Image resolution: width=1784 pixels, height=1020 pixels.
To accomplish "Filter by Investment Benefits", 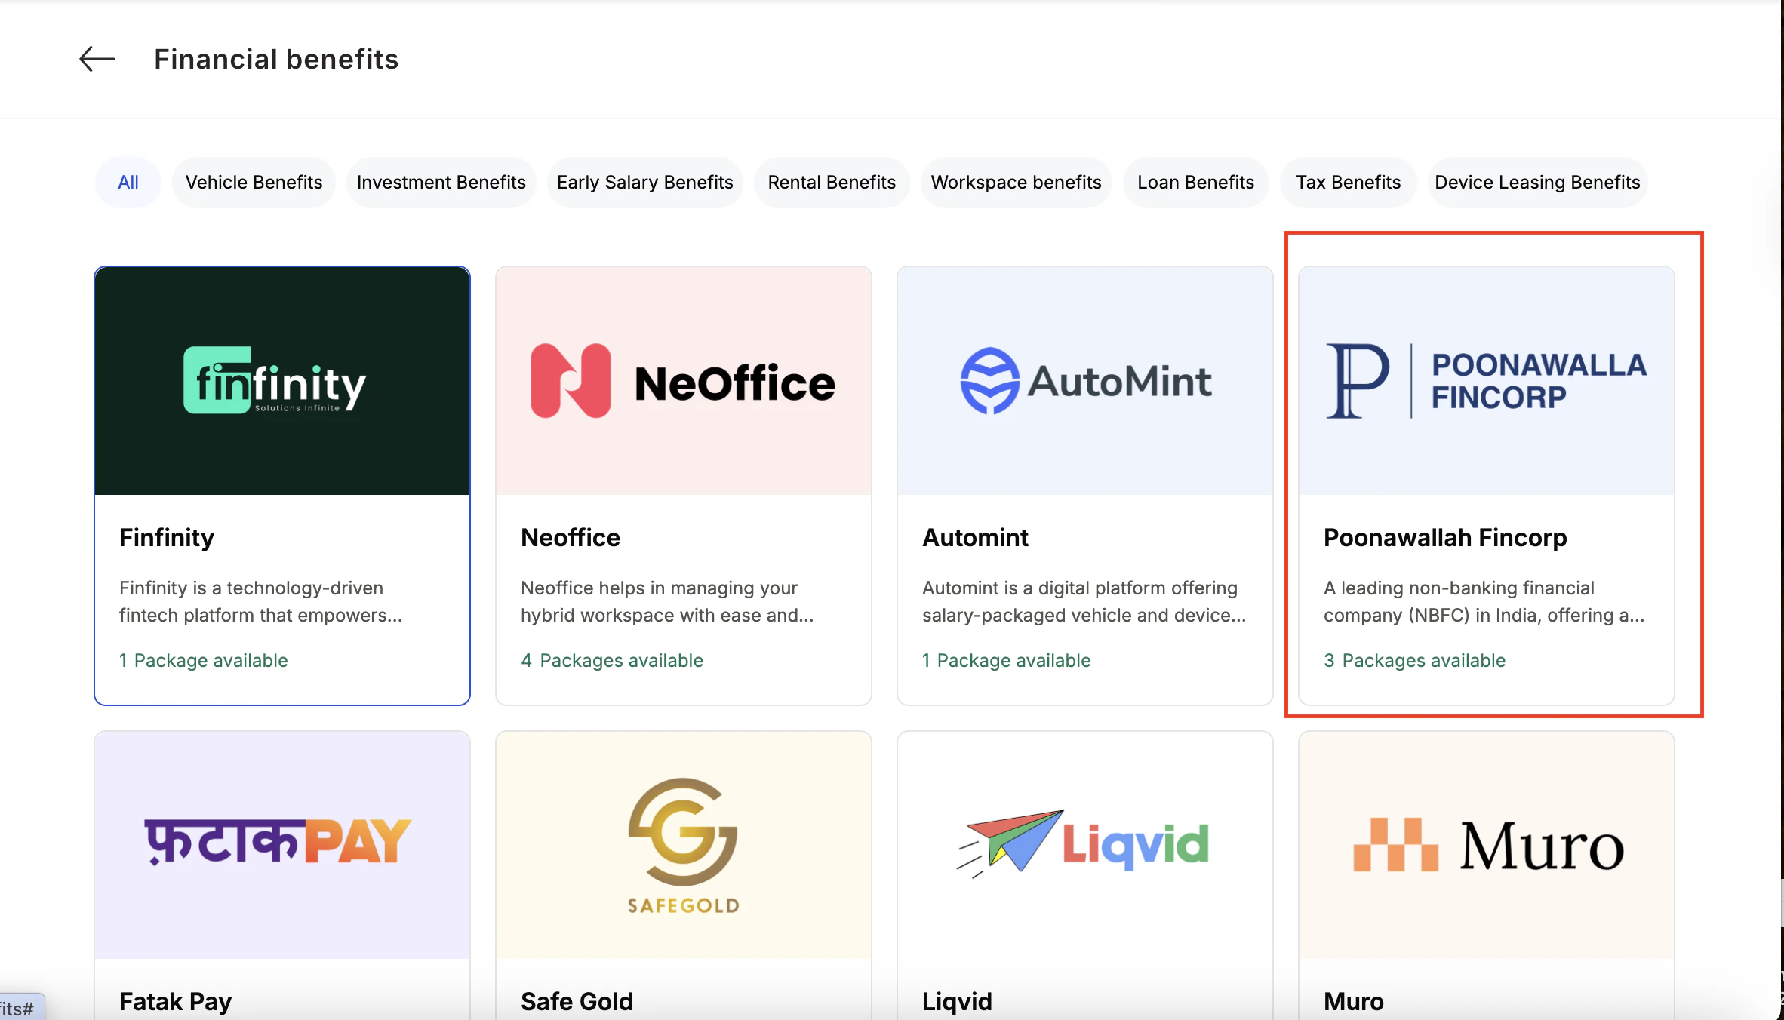I will (x=441, y=183).
